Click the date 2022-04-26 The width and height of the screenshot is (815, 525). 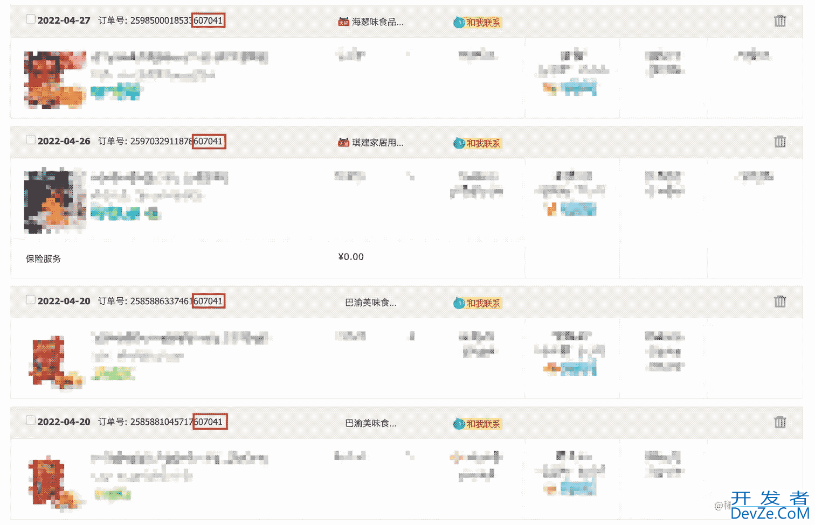pyautogui.click(x=64, y=141)
